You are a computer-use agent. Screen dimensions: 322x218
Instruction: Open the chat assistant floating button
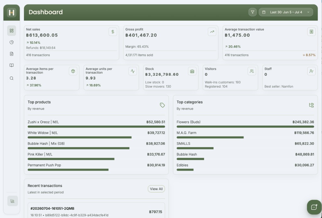(314, 207)
